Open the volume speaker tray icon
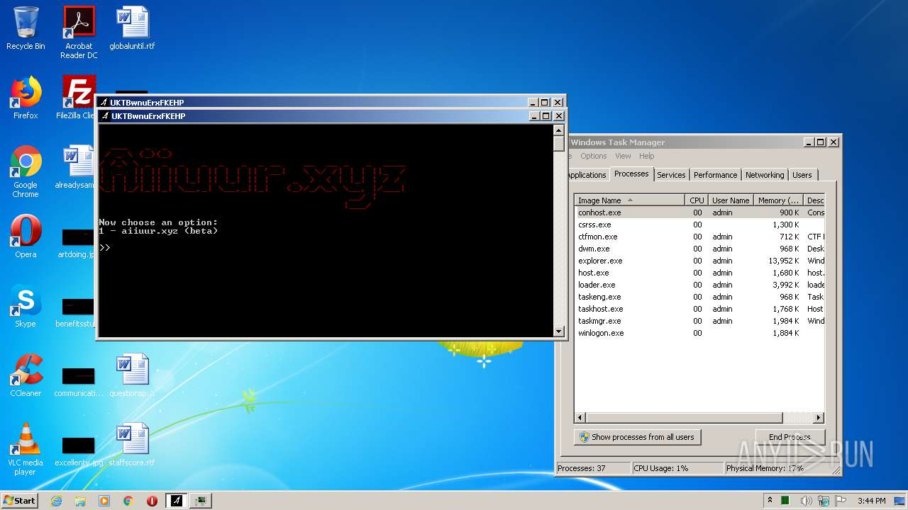908x510 pixels. pyautogui.click(x=806, y=501)
